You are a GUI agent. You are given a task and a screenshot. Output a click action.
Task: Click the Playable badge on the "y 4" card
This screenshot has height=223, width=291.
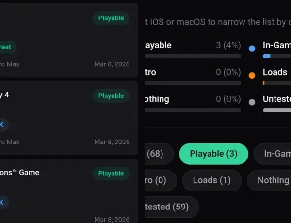coord(111,96)
